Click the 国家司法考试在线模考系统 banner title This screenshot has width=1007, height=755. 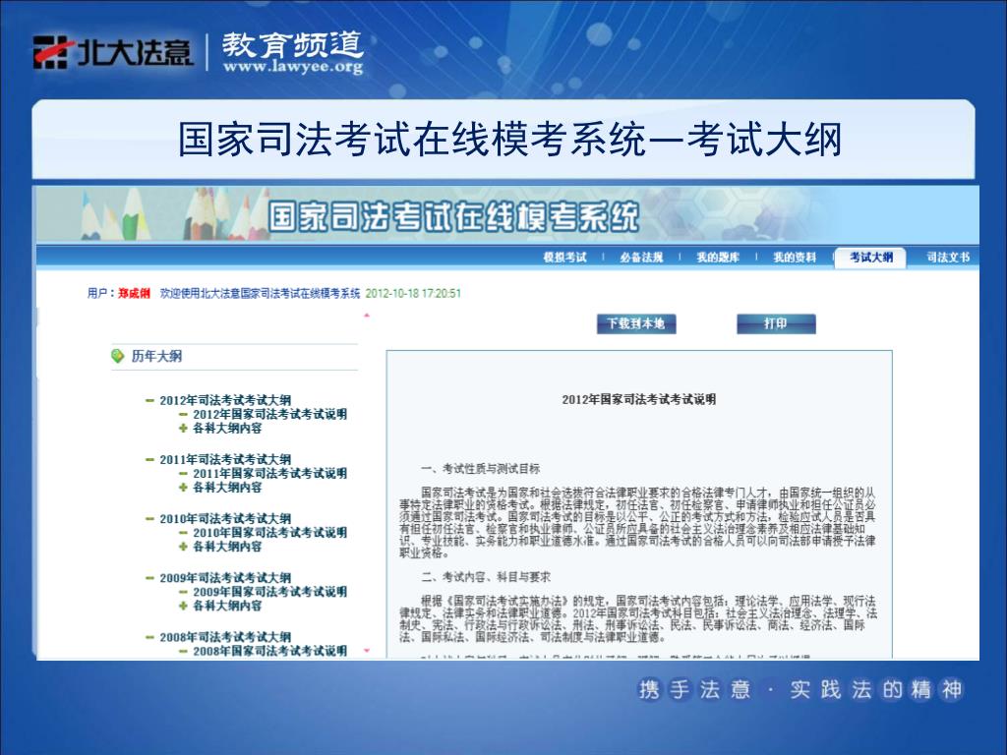pos(452,216)
